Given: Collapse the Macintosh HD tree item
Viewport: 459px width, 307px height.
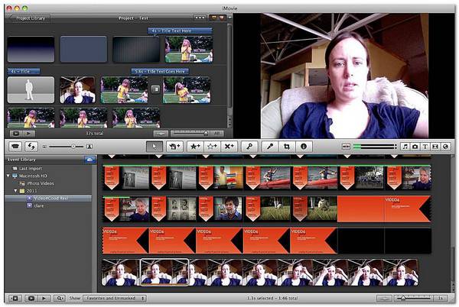Looking at the screenshot, I should [x=8, y=176].
